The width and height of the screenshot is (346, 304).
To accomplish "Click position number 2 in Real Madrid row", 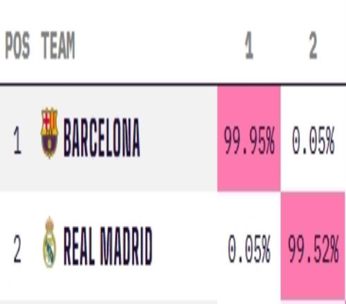I will point(17,249).
